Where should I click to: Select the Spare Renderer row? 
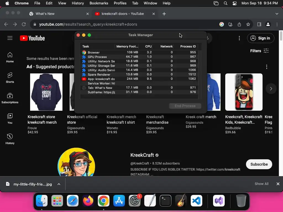click(x=140, y=75)
